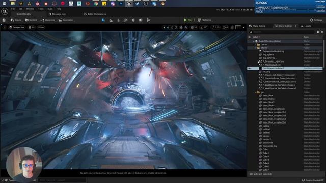Open the Fracture mode toolbar icon
This screenshot has width=326, height=183.
pyautogui.click(x=141, y=20)
